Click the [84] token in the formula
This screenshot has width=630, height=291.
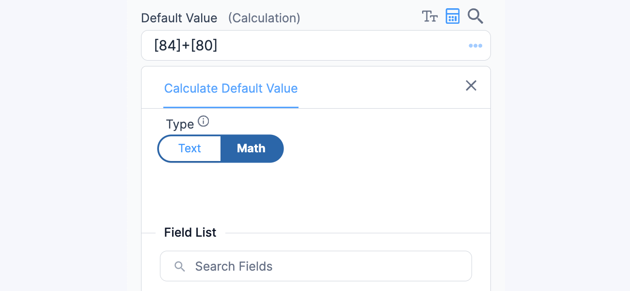[167, 46]
